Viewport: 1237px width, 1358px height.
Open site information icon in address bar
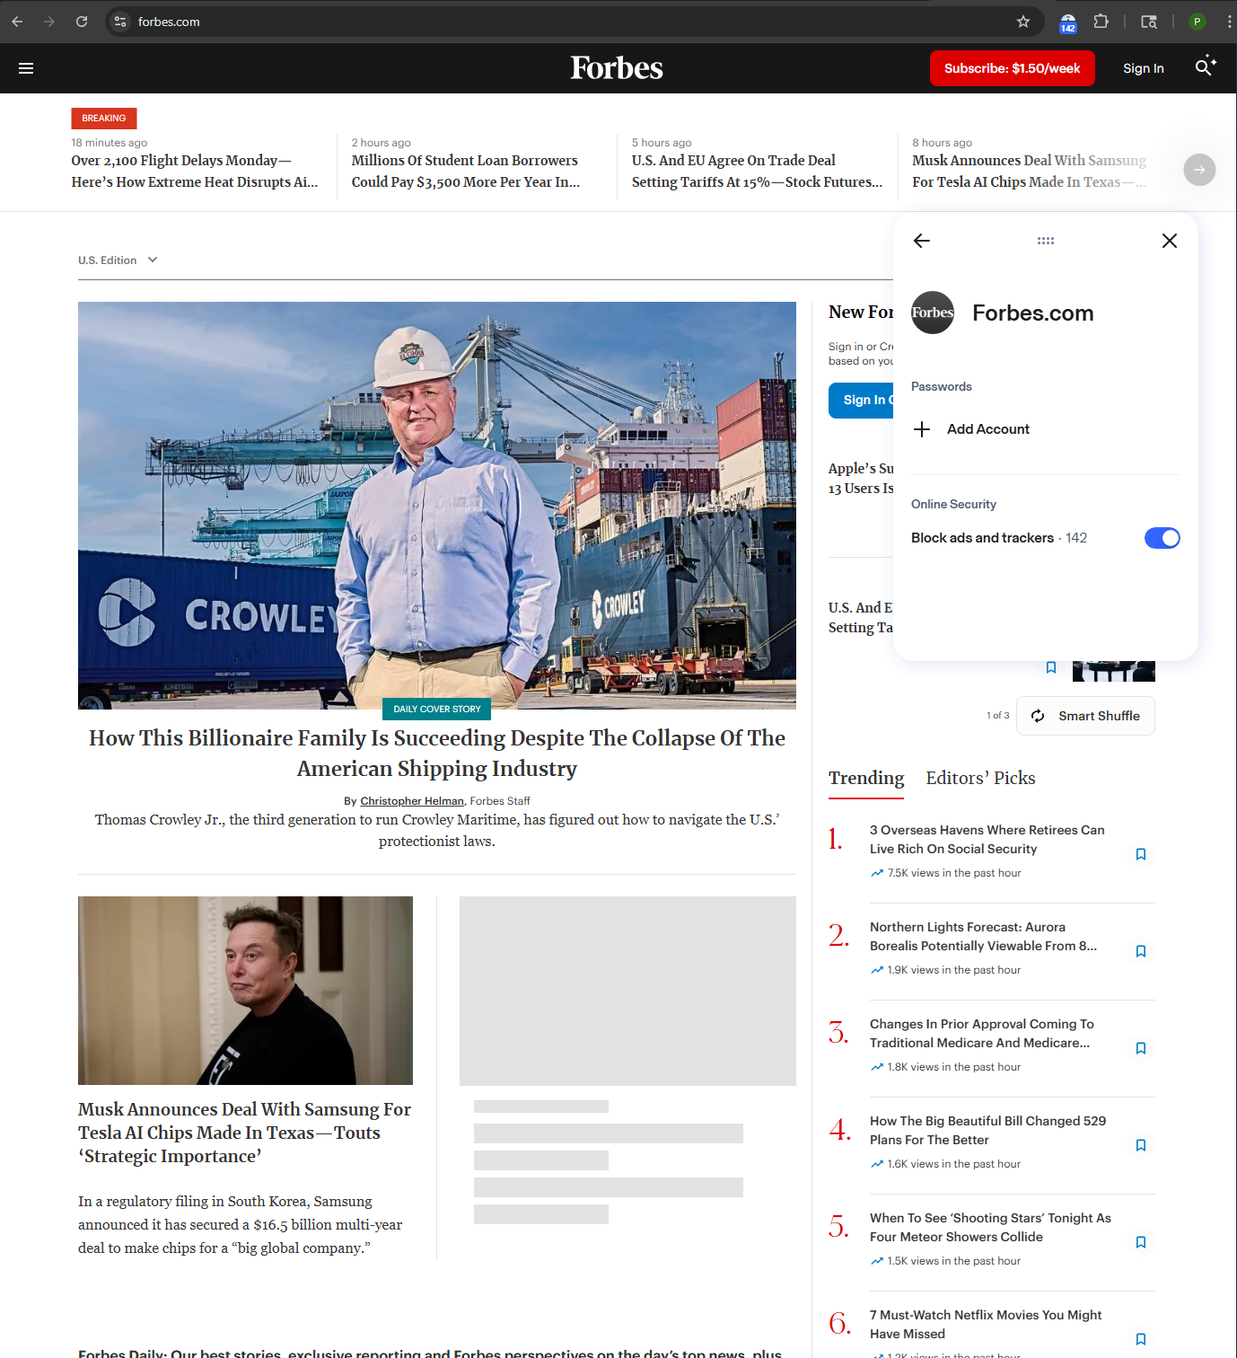coord(120,22)
